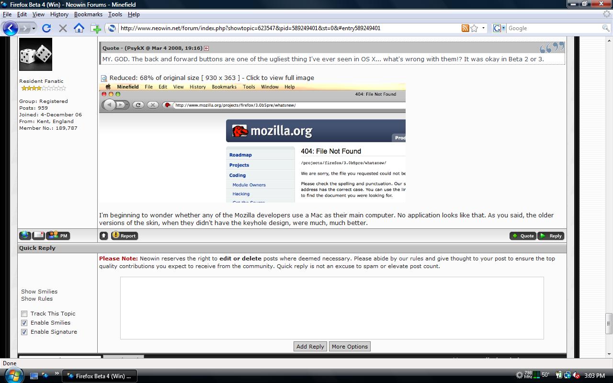
Task: Click the green CPU meter tray icon
Action: (x=537, y=376)
